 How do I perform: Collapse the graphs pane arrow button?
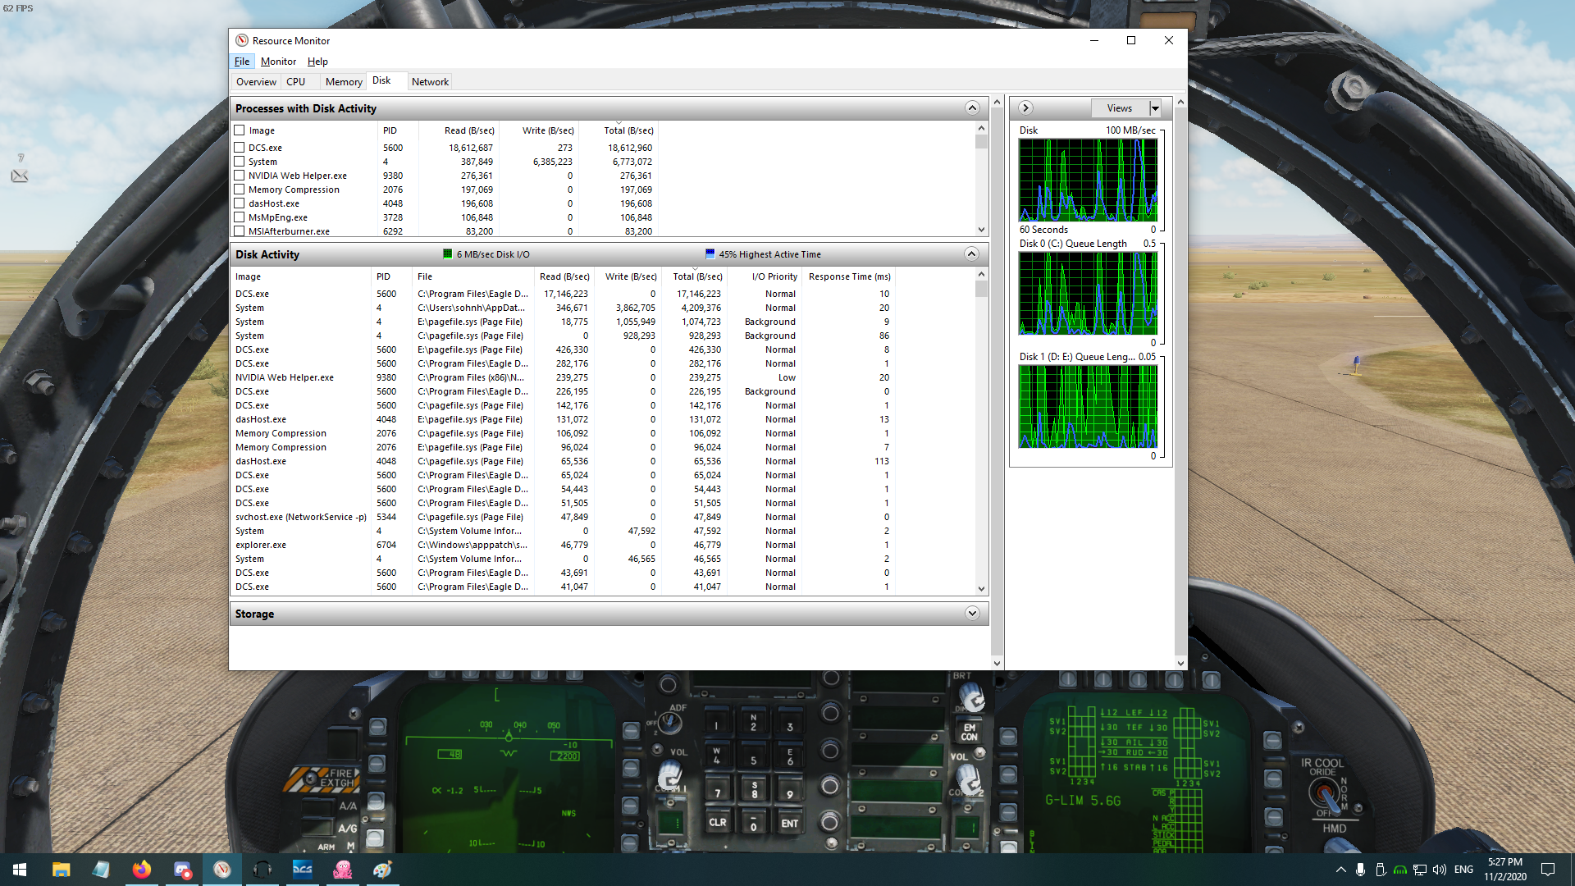pos(1025,108)
